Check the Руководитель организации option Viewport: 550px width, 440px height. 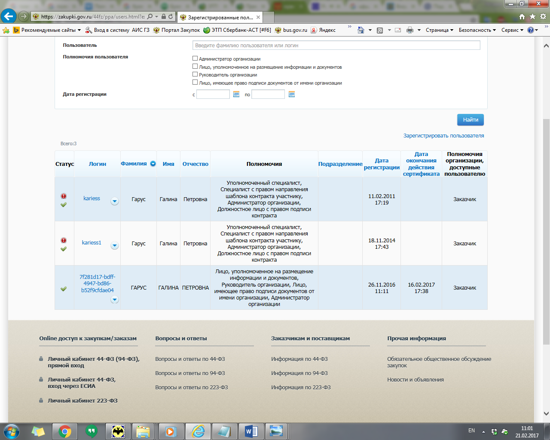pos(195,74)
